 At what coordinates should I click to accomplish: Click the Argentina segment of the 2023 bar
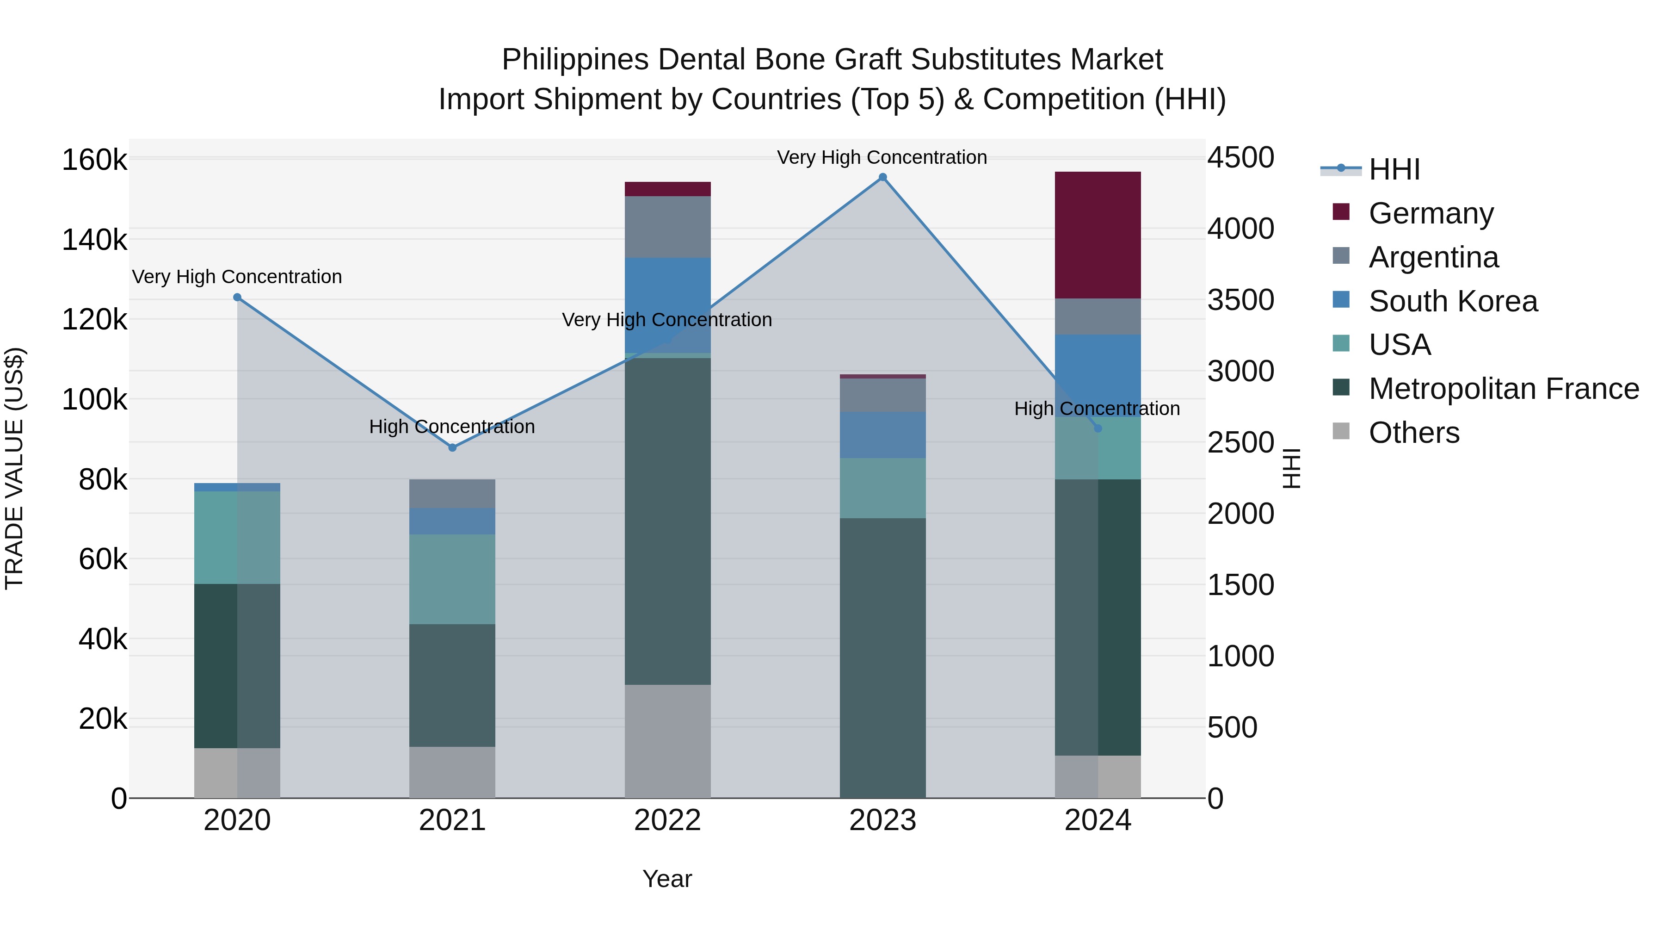point(883,395)
